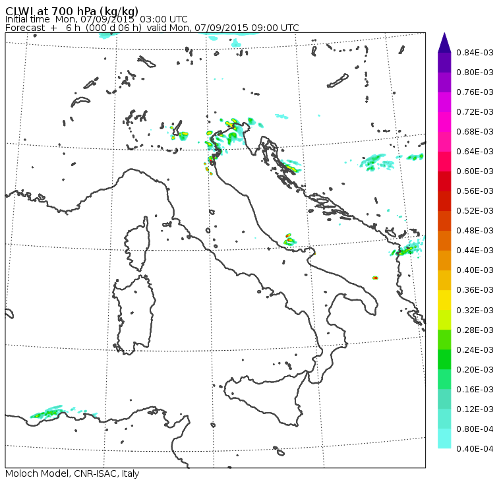Click the isolated red cloud cell over the southern Adriatic
Image resolution: width=501 pixels, height=482 pixels.
(376, 278)
